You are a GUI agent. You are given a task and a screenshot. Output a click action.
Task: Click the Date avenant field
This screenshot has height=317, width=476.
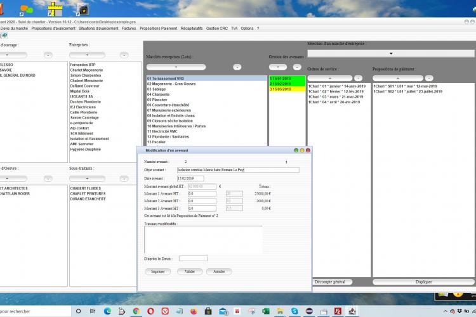coord(190,179)
